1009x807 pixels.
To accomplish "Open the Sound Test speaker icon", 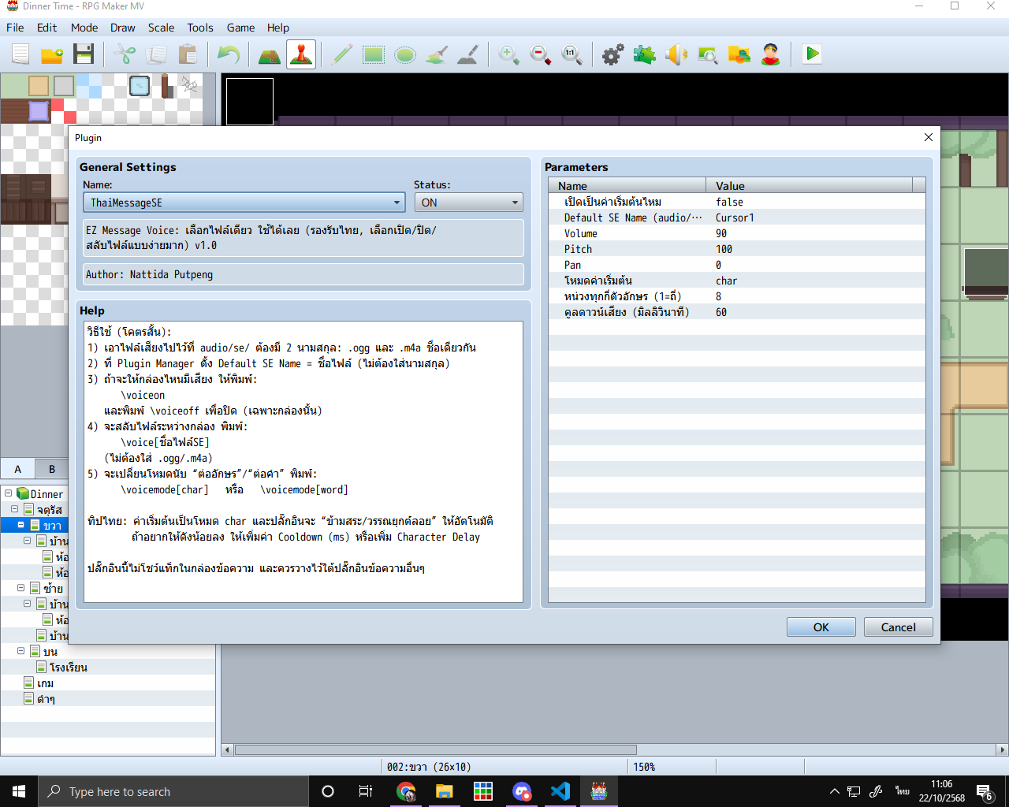I will pos(676,54).
